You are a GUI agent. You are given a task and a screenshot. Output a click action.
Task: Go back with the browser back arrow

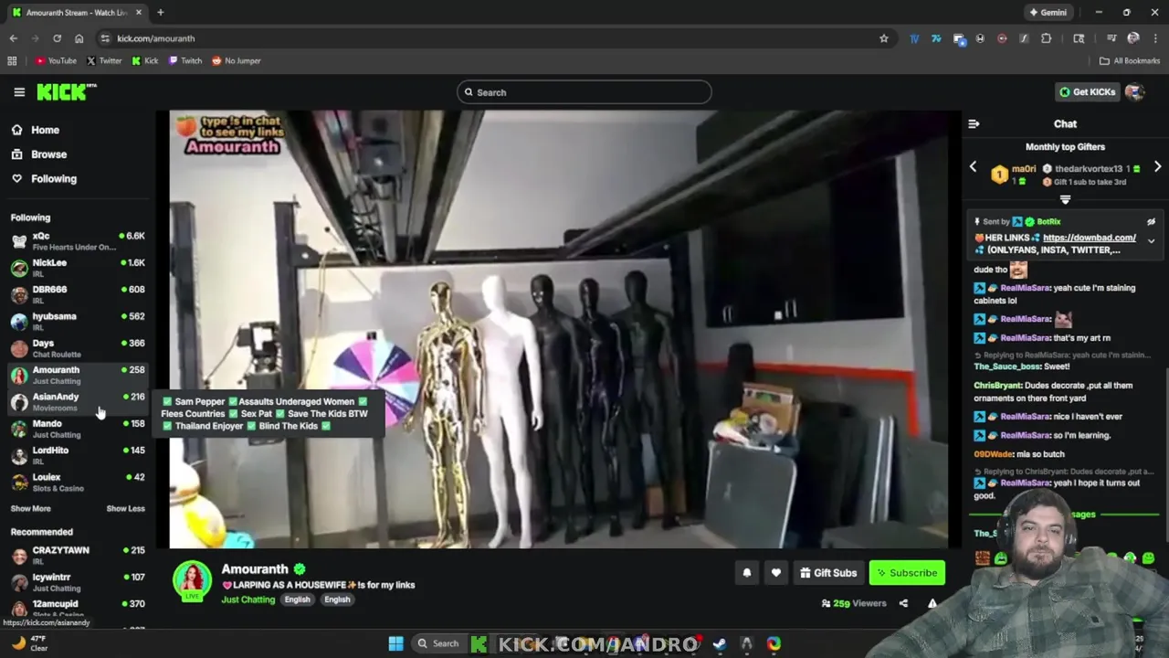tap(13, 38)
